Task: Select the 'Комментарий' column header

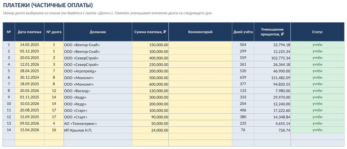Action: coord(200,32)
